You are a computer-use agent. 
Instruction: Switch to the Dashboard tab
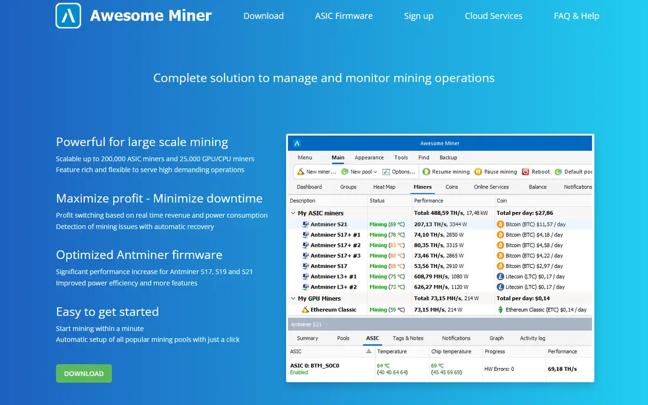pos(309,187)
